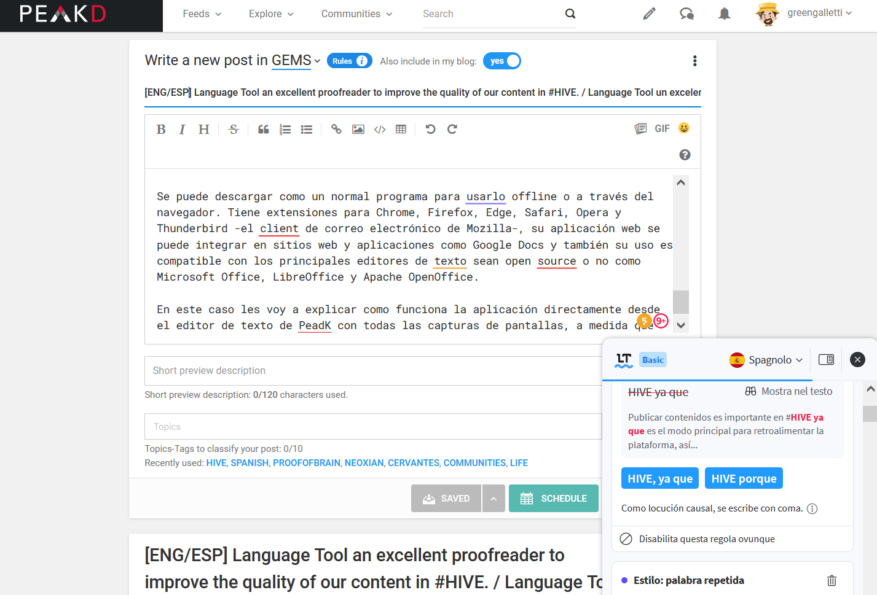
Task: Add the SPANISH recent tag
Action: [250, 463]
